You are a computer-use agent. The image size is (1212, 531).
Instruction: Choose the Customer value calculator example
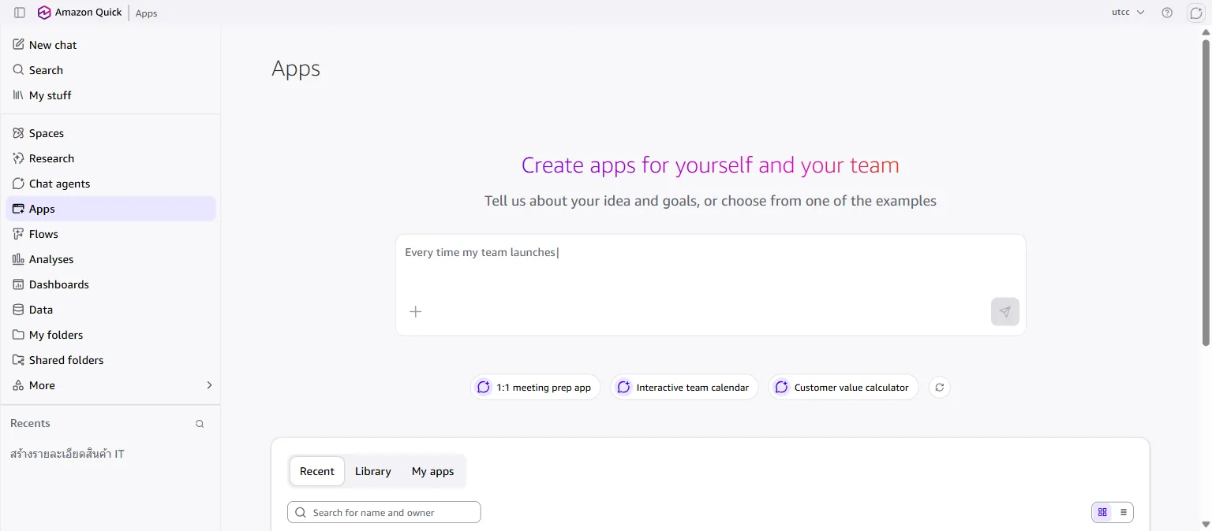pyautogui.click(x=844, y=388)
